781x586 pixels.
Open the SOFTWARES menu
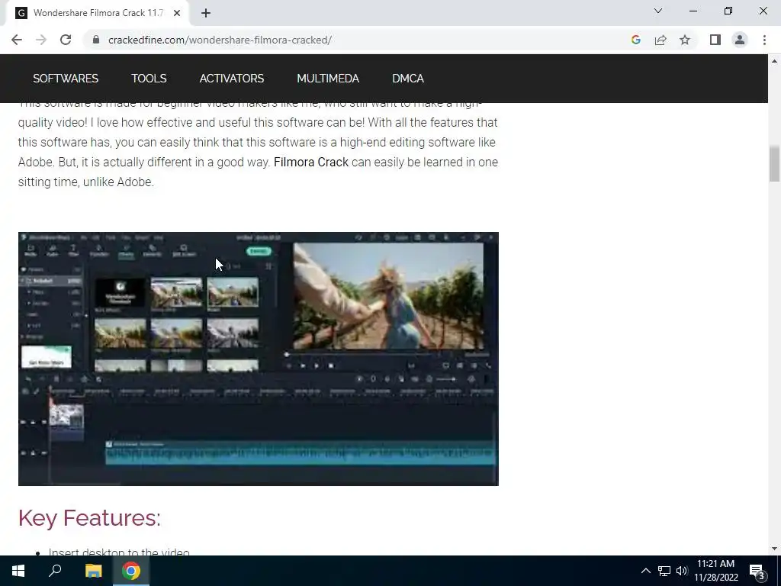[x=66, y=79]
